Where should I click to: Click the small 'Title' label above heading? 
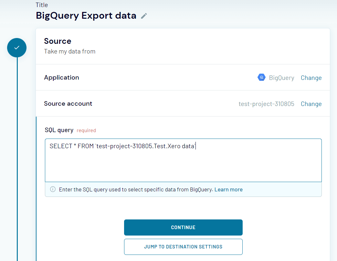point(42,5)
